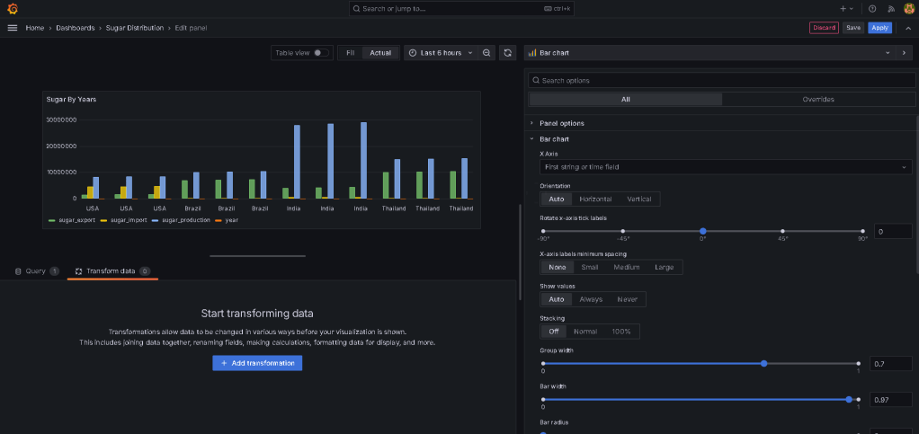Image resolution: width=919 pixels, height=434 pixels.
Task: Focus the Search options input
Action: [721, 80]
